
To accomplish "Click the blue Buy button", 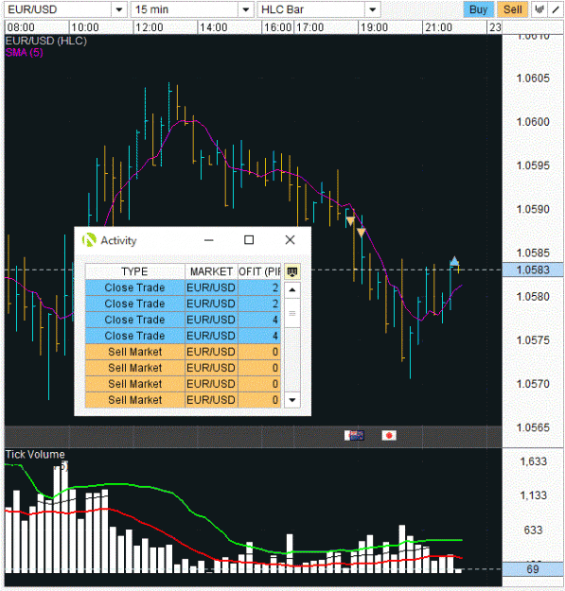I will click(x=478, y=9).
